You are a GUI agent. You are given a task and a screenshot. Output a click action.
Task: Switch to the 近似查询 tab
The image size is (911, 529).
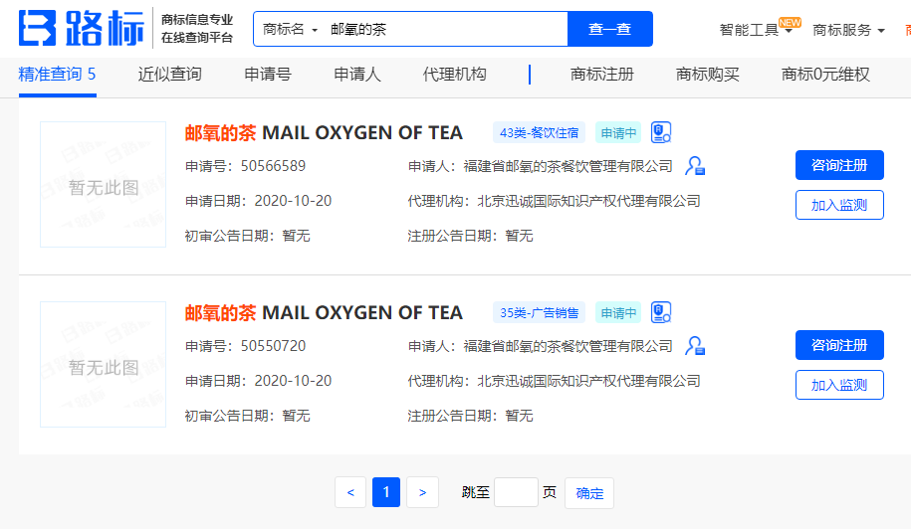(169, 75)
